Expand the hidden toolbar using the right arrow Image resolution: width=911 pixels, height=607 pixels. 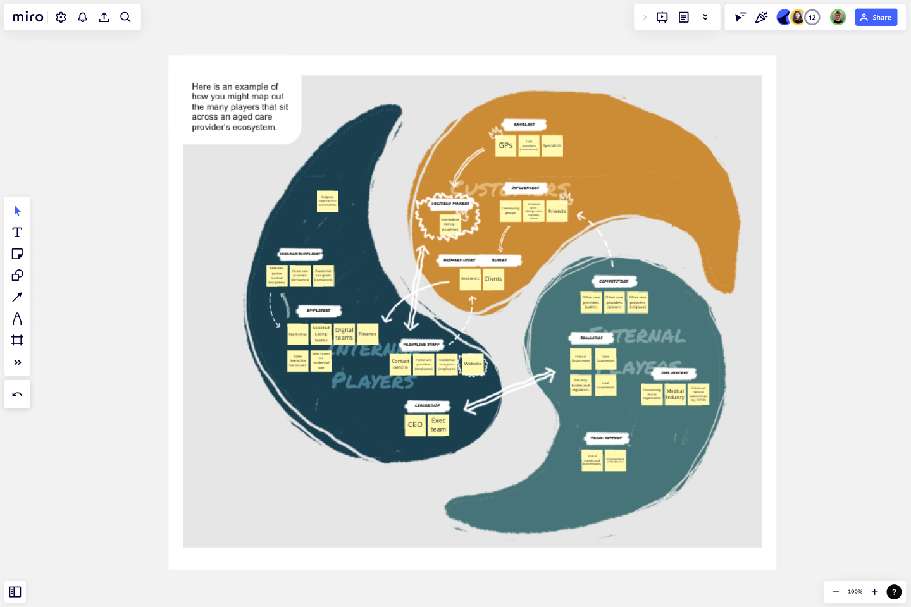645,17
